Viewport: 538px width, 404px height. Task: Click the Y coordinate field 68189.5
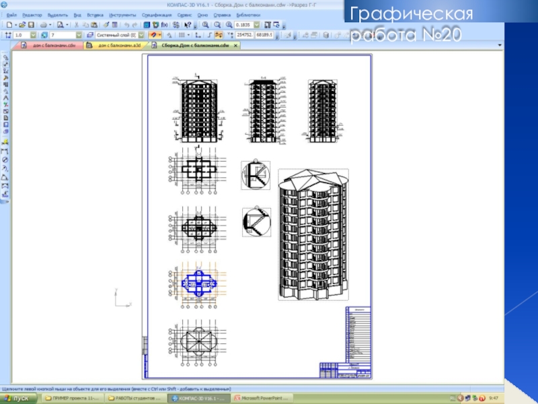click(264, 35)
